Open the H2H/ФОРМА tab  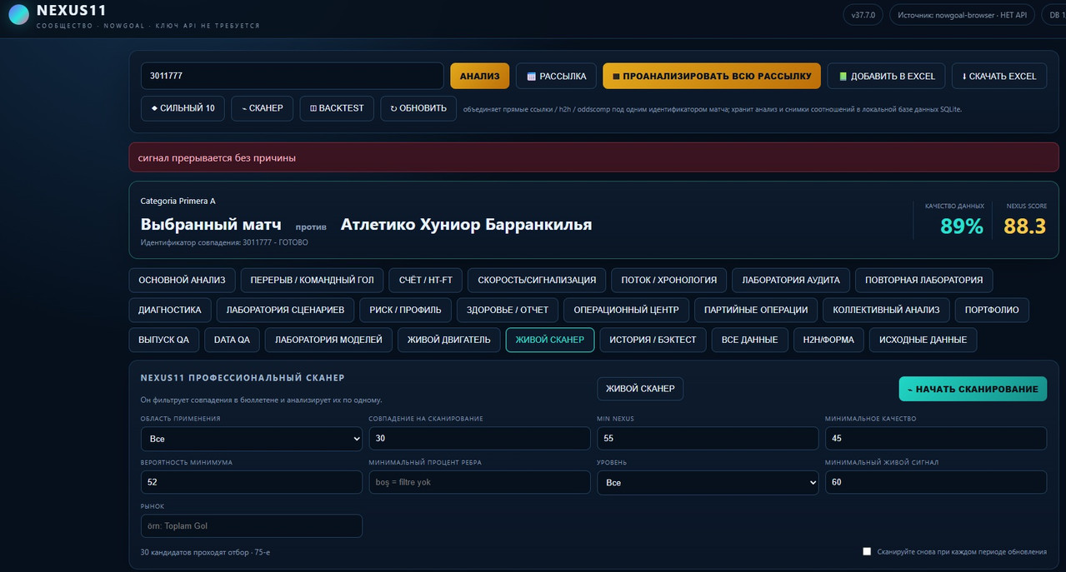coord(828,340)
